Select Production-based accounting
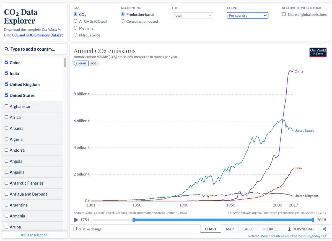This screenshot has width=332, height=241. 123,14
